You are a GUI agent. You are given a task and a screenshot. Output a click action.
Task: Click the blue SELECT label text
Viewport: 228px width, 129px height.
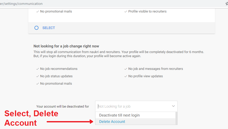(x=48, y=28)
